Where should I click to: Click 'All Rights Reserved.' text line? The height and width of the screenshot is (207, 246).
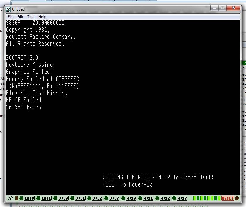(35, 44)
